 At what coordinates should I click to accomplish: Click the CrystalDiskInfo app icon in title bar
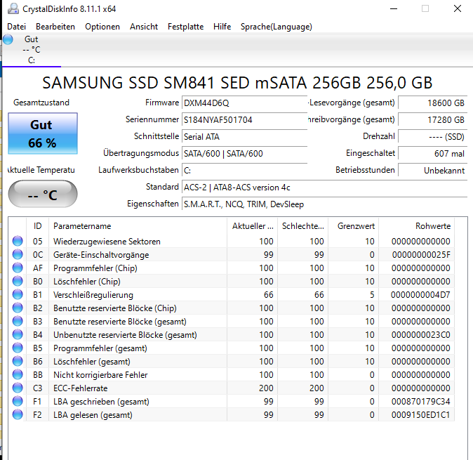(13, 8)
